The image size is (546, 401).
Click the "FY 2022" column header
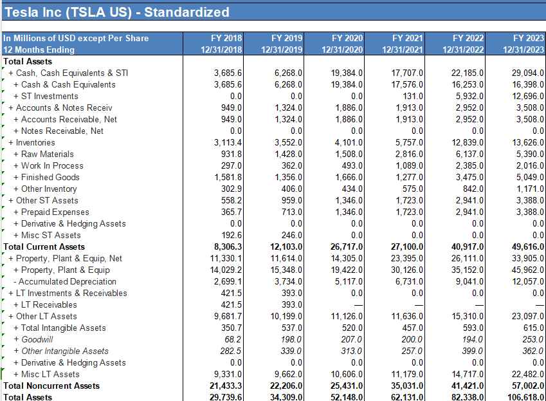pyautogui.click(x=468, y=39)
